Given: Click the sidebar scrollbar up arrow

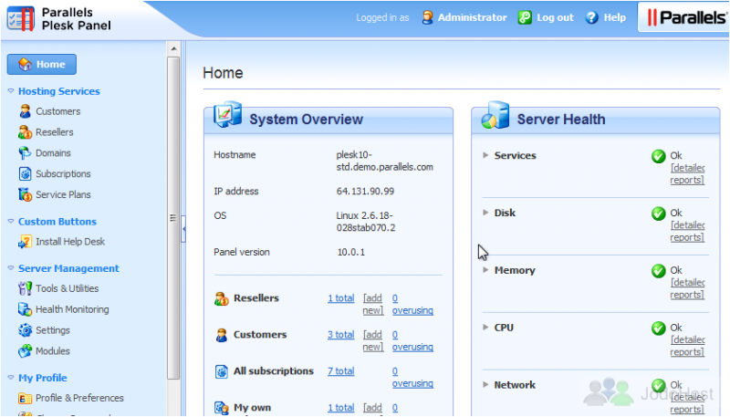Looking at the screenshot, I should (173, 48).
